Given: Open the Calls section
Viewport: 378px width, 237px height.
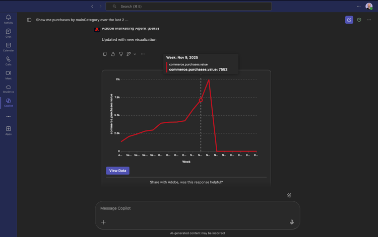Looking at the screenshot, I should click(x=9, y=61).
